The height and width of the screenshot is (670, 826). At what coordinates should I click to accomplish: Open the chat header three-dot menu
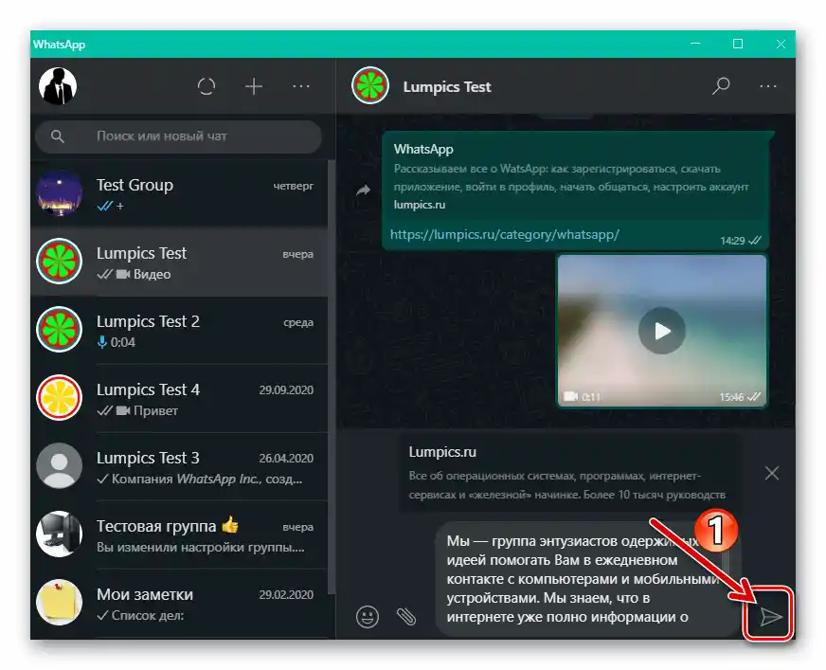pos(768,86)
